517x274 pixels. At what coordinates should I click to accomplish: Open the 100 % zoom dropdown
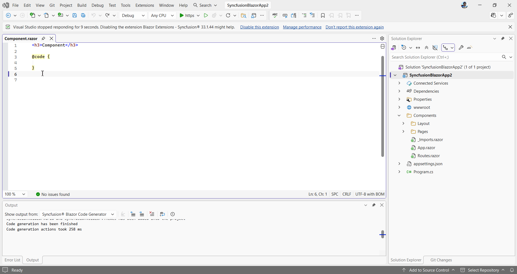pos(15,194)
